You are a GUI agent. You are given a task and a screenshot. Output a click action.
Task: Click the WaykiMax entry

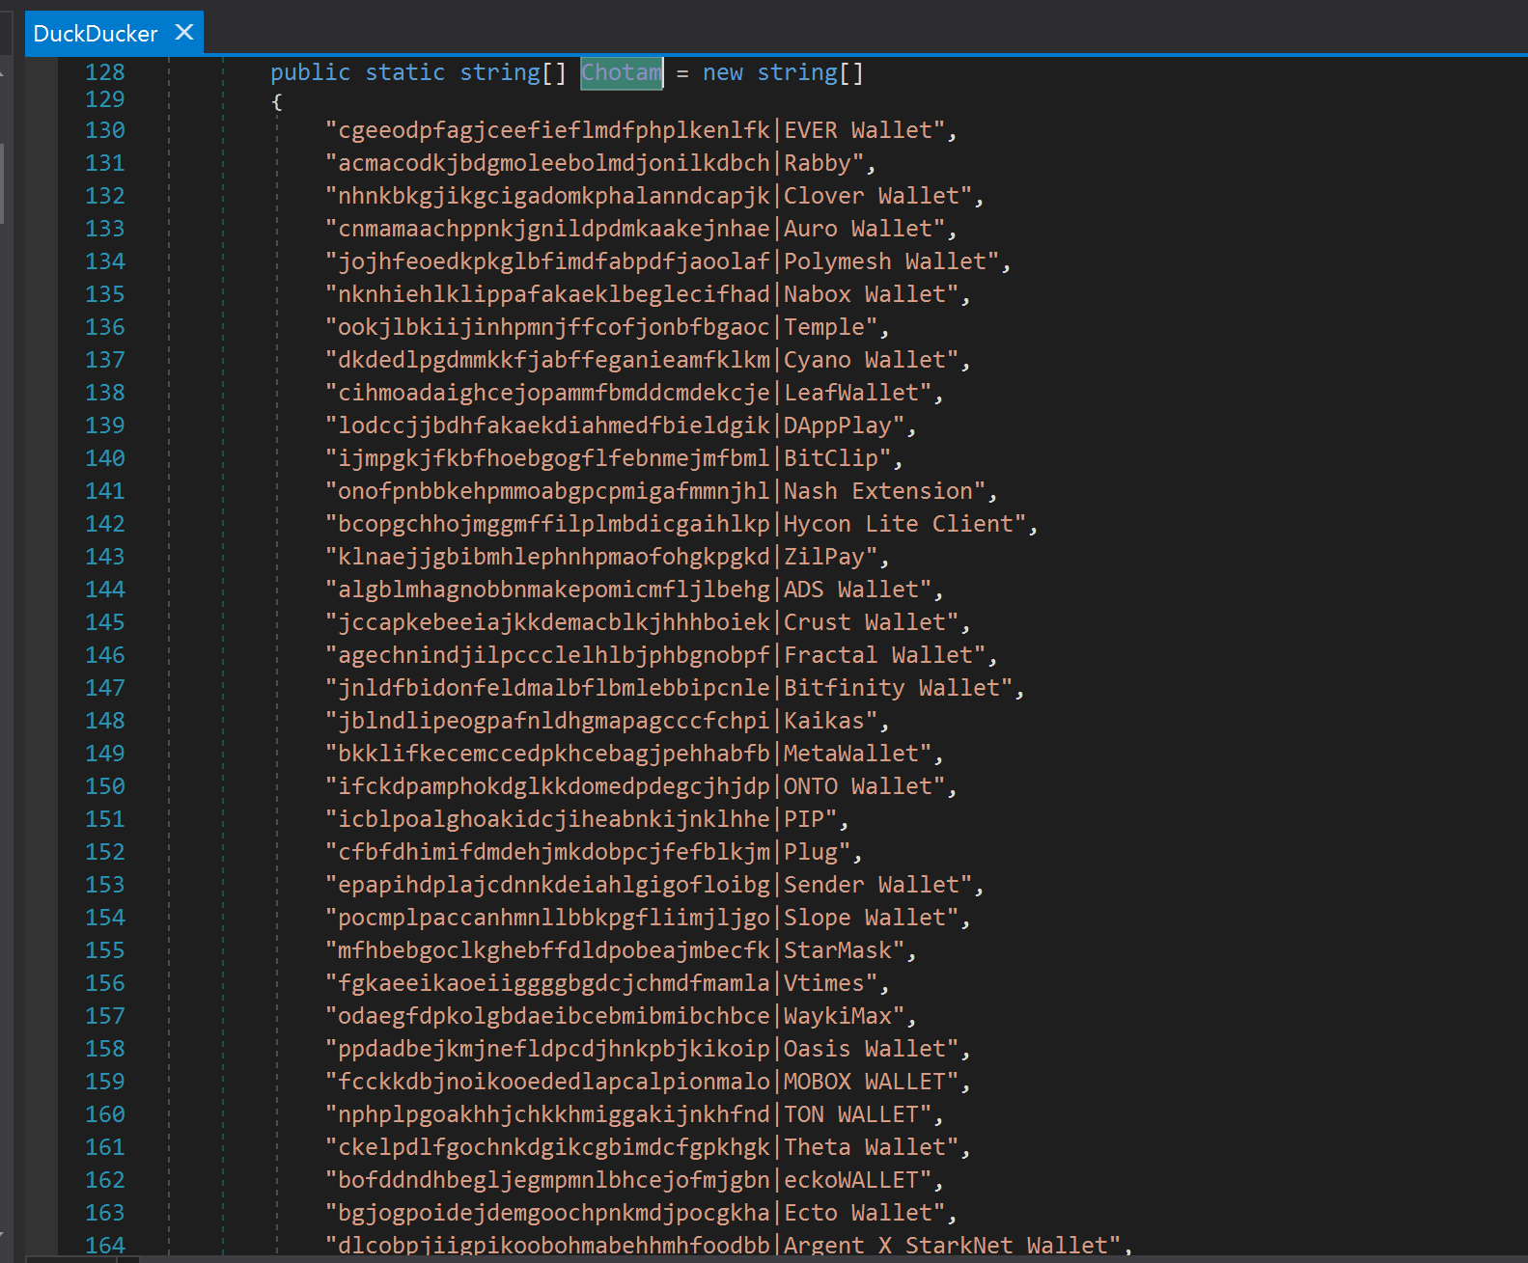[622, 1016]
